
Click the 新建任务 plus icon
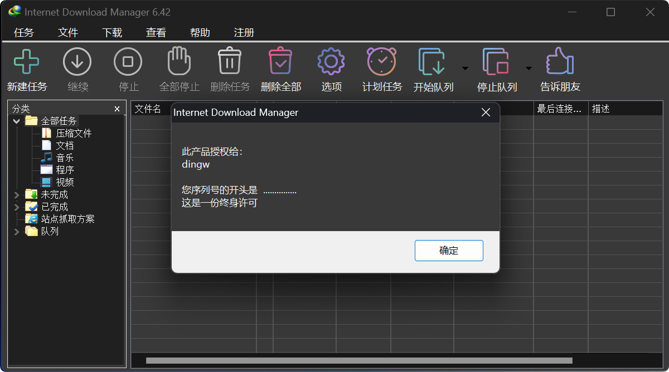pyautogui.click(x=27, y=61)
